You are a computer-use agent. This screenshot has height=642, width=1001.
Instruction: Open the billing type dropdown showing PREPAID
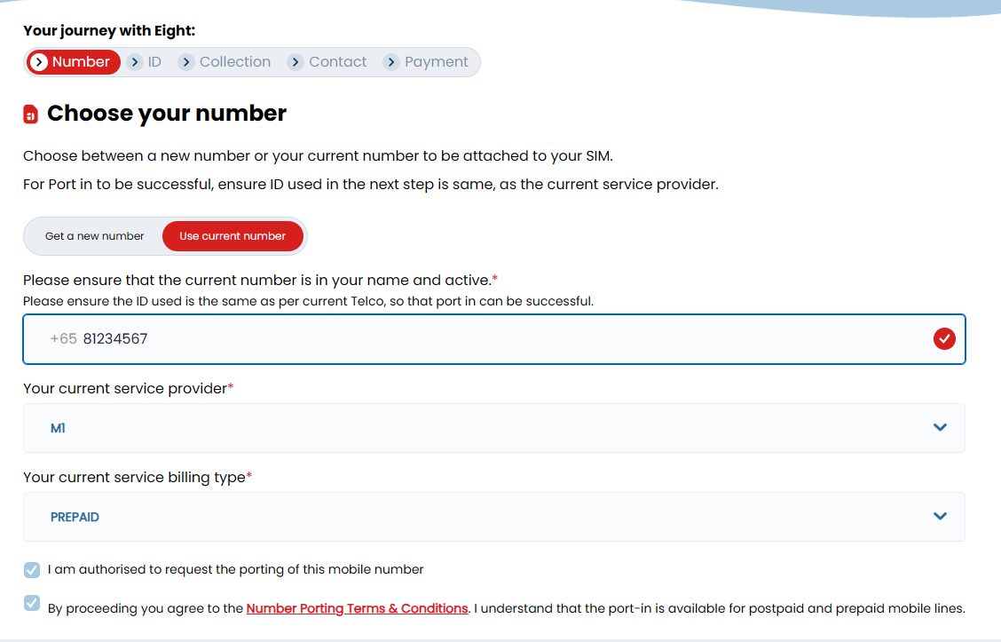click(494, 517)
